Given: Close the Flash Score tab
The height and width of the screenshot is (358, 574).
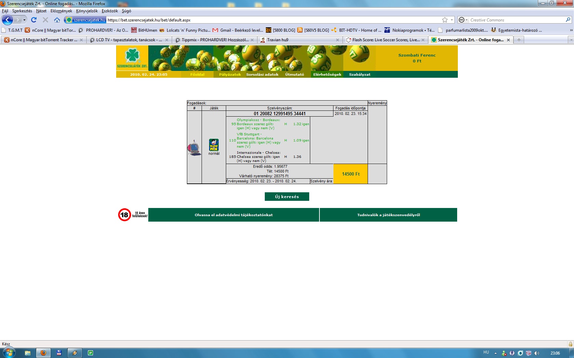Looking at the screenshot, I should (423, 40).
